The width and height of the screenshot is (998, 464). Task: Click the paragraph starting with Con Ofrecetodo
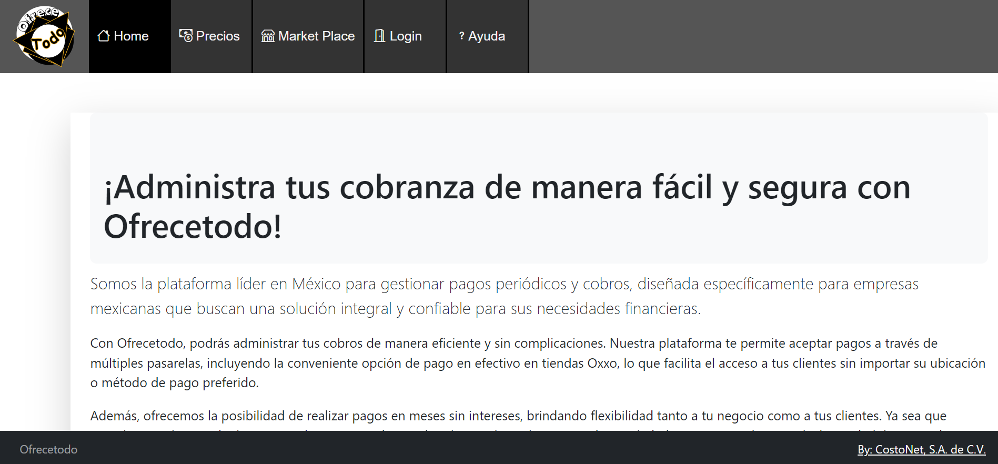[537, 363]
